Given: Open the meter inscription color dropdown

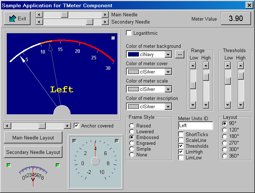Looking at the screenshot, I should 168,106.
